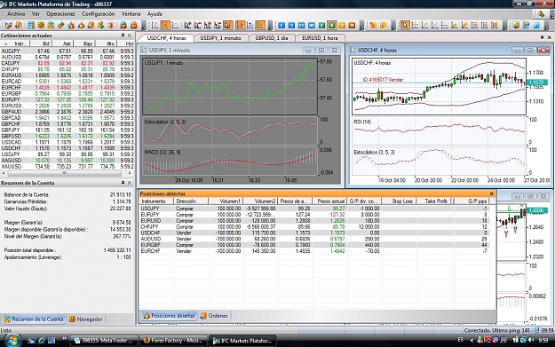Click the blue 'H' icon in rightmost toolbar
The height and width of the screenshot is (347, 555).
[536, 26]
